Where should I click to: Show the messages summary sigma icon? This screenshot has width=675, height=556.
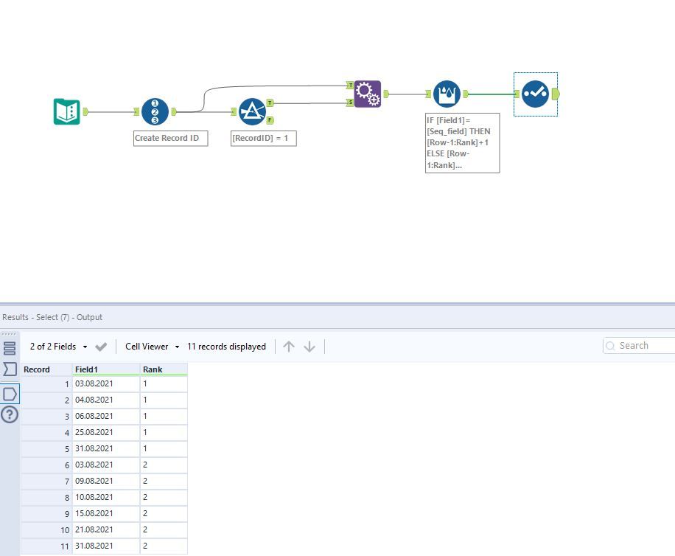click(10, 369)
